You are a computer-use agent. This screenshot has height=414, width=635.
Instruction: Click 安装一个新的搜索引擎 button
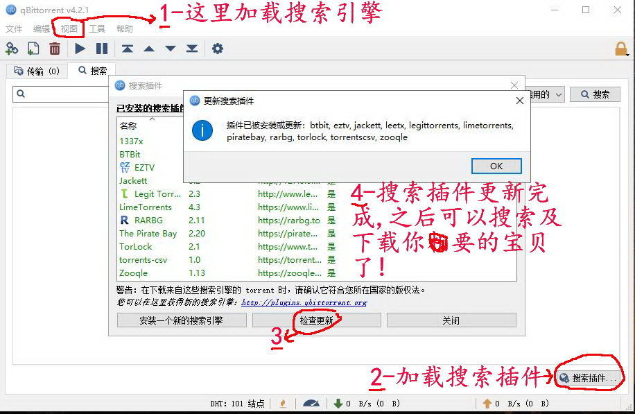tap(182, 320)
